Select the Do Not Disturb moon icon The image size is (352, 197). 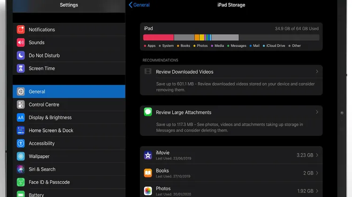coord(21,55)
